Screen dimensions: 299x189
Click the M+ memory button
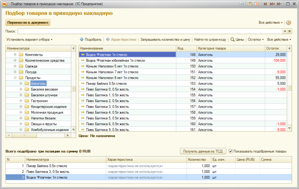(272, 4)
